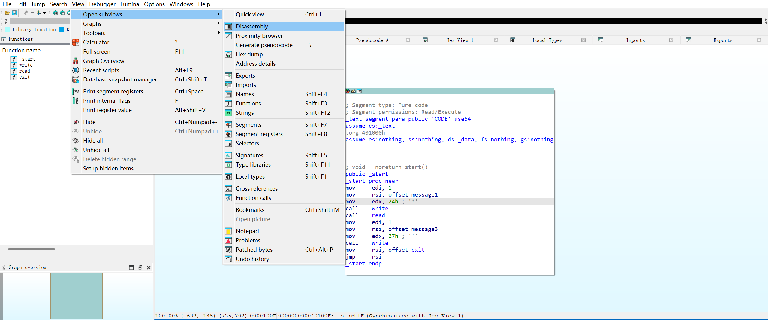Open Graph Overview from the View menu
The image size is (768, 320).
coord(146,61)
